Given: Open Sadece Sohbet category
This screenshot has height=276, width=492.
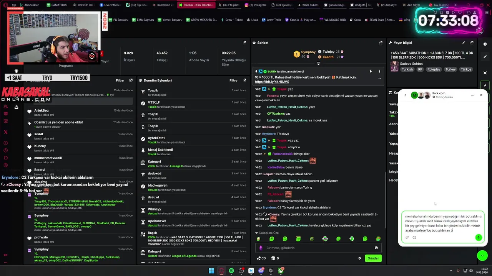Looking at the screenshot, I should point(411,64).
